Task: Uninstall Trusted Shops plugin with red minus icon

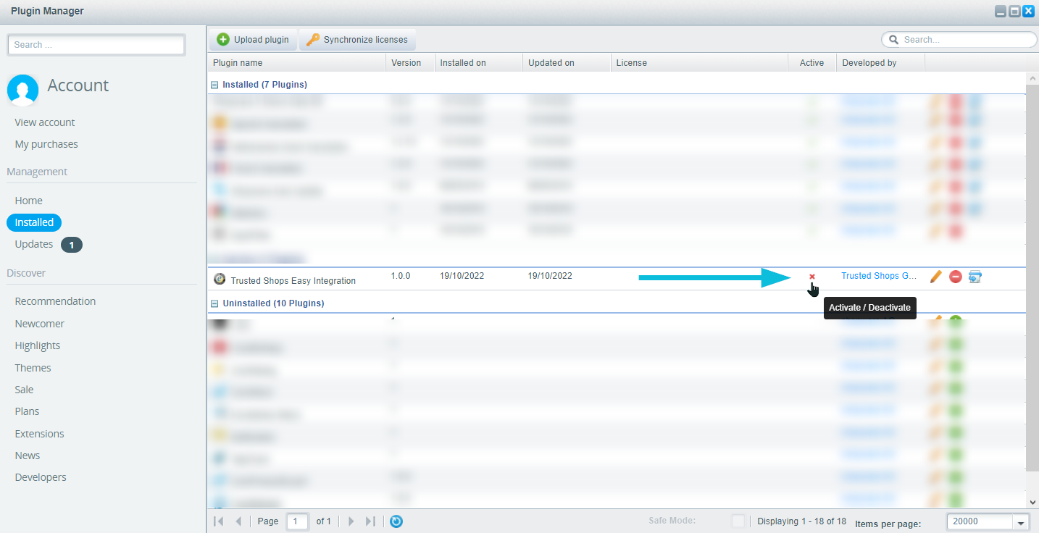Action: [956, 277]
